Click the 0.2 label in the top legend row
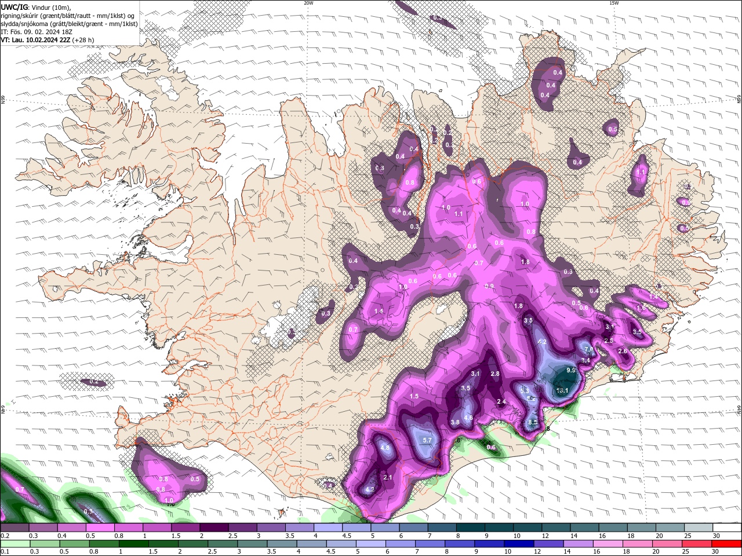 (5, 536)
